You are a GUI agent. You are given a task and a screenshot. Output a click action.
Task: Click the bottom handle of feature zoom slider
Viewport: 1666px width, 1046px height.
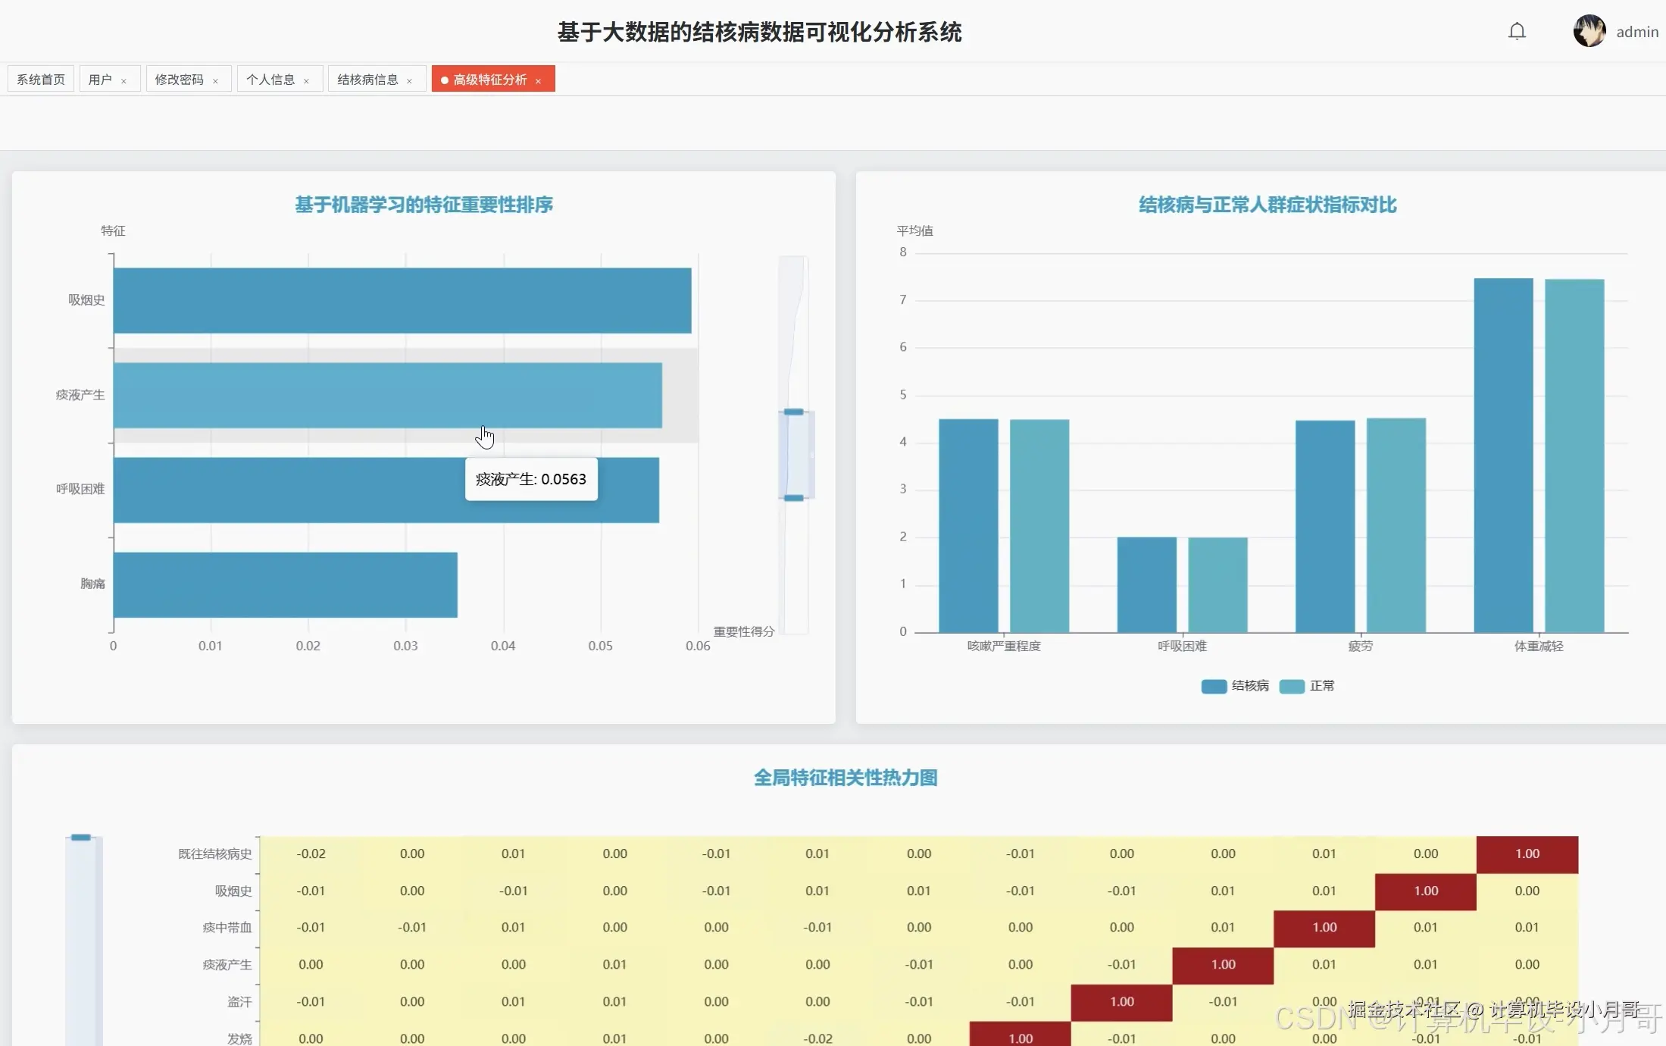[793, 498]
